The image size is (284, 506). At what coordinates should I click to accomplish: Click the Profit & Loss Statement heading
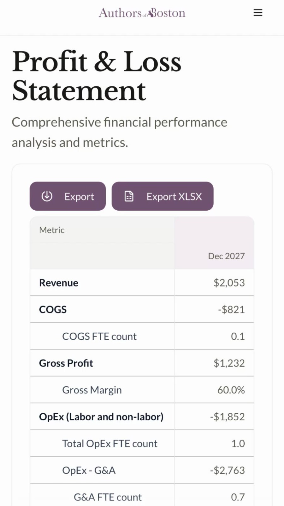(x=97, y=76)
